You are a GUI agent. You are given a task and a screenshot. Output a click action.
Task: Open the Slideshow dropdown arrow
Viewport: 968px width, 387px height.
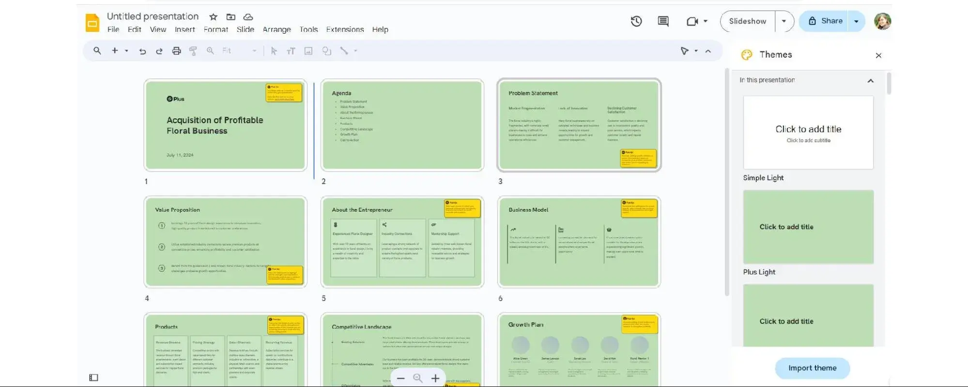pyautogui.click(x=784, y=21)
